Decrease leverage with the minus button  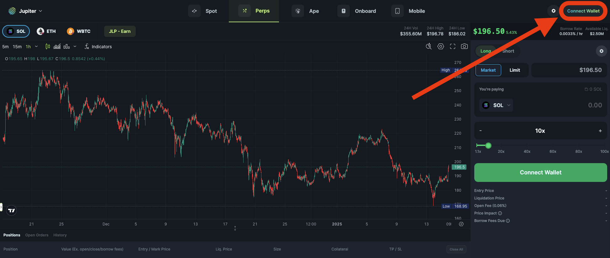(481, 131)
